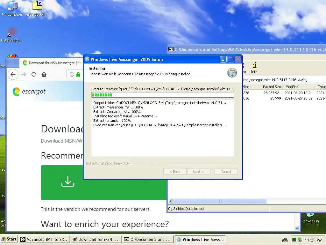The image size is (326, 245).
Task: Click the keyboard icon in system tray
Action: [285, 240]
